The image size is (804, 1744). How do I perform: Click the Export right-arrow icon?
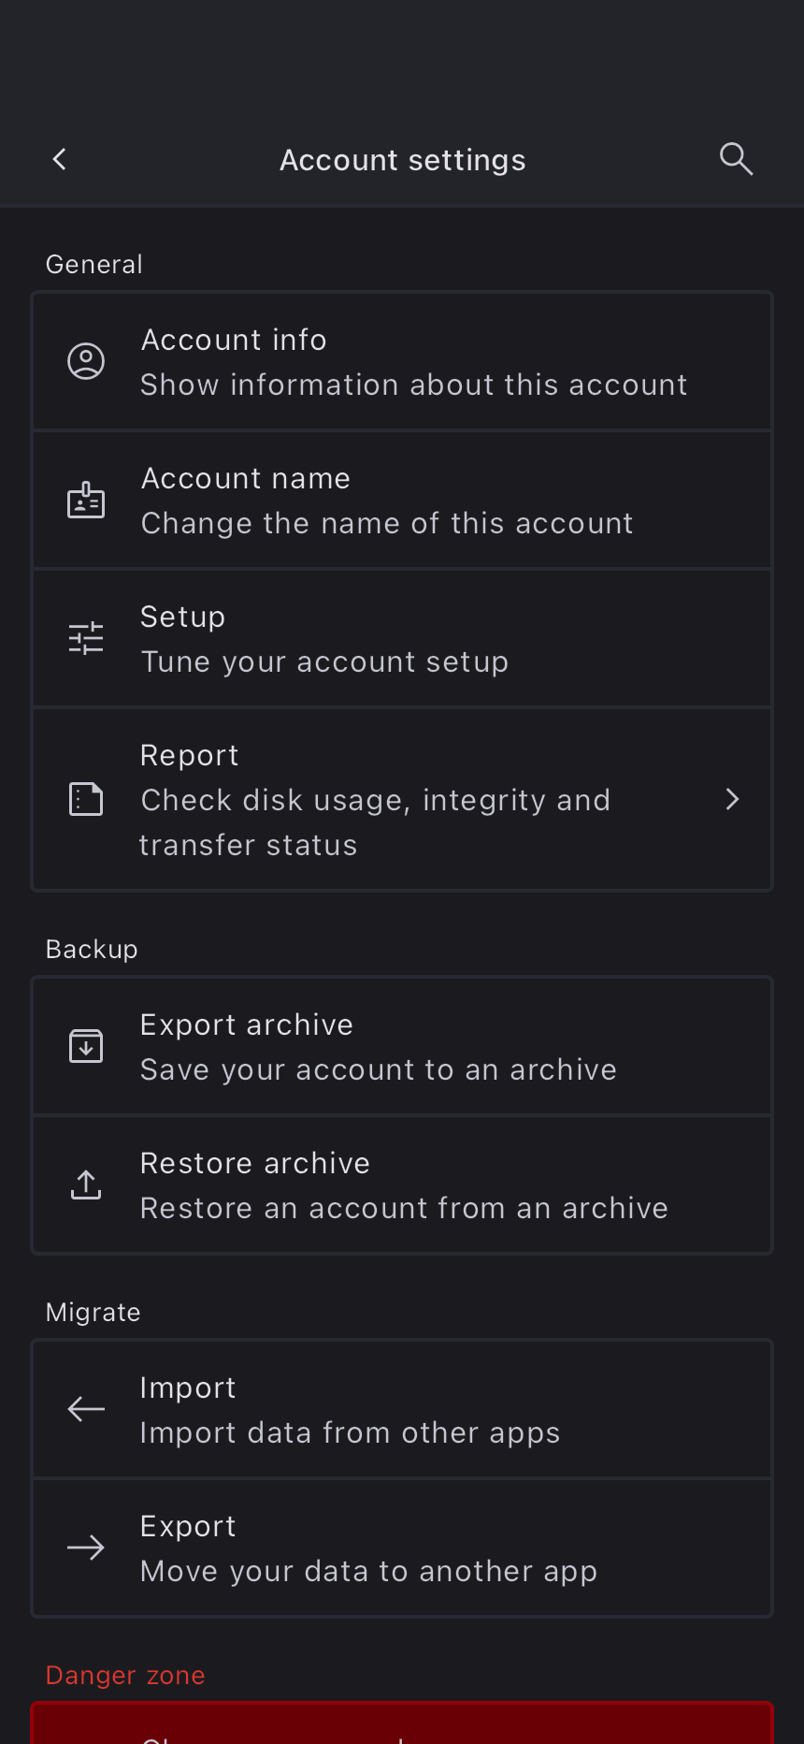click(86, 1548)
